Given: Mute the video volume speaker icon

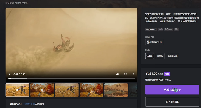Looking at the screenshot, I should coord(118,74).
